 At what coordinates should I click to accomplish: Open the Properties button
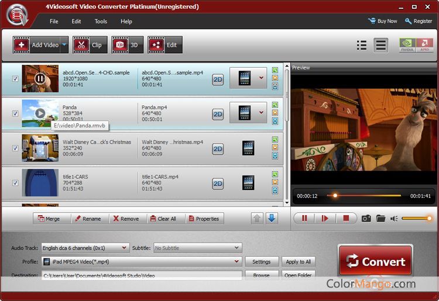tap(204, 219)
